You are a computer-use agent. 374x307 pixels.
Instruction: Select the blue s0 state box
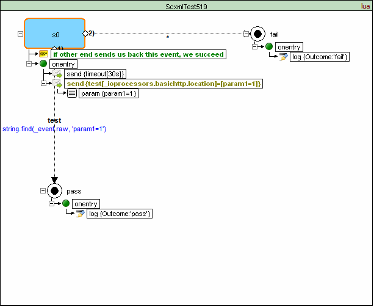point(55,34)
